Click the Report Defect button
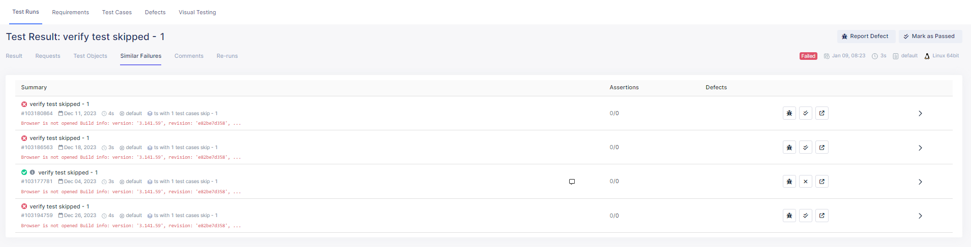This screenshot has height=247, width=971. click(866, 37)
